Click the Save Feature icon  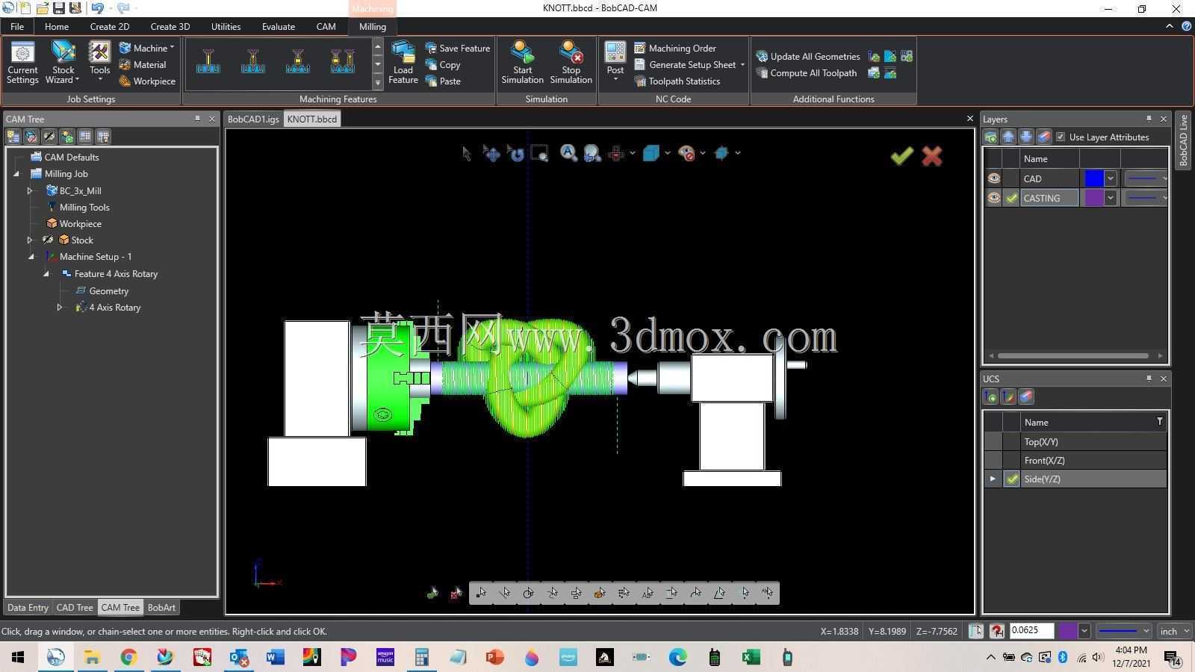pyautogui.click(x=431, y=48)
